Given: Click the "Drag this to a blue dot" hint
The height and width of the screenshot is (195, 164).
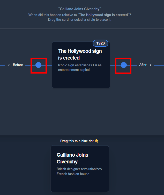Looking at the screenshot, I should pyautogui.click(x=77, y=141).
